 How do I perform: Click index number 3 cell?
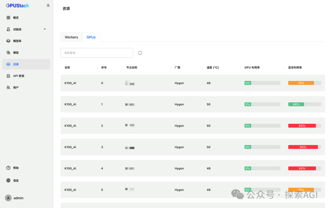pos(102,147)
